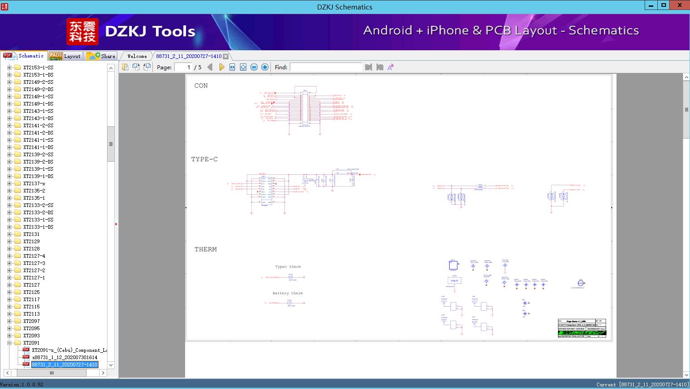Click the Find text field

point(326,67)
